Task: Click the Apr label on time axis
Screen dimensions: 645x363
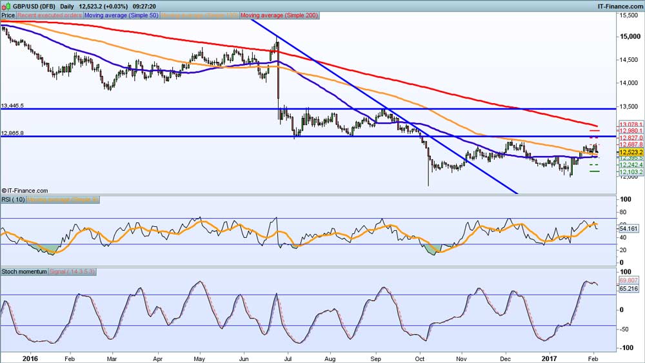Action: tap(157, 358)
